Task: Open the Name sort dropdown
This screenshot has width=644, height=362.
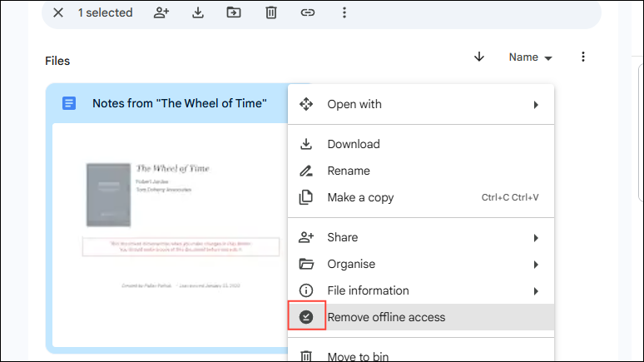Action: (531, 57)
